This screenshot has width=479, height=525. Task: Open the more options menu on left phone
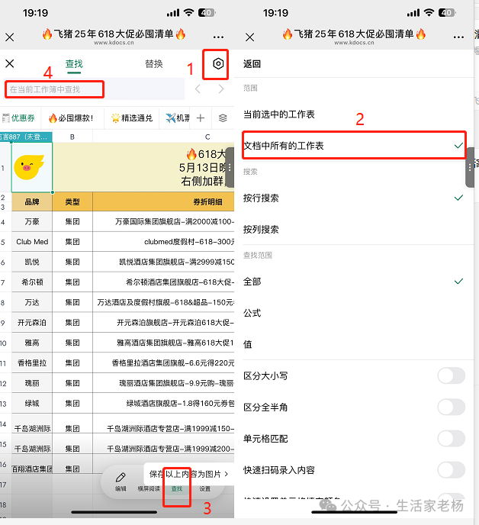218,37
